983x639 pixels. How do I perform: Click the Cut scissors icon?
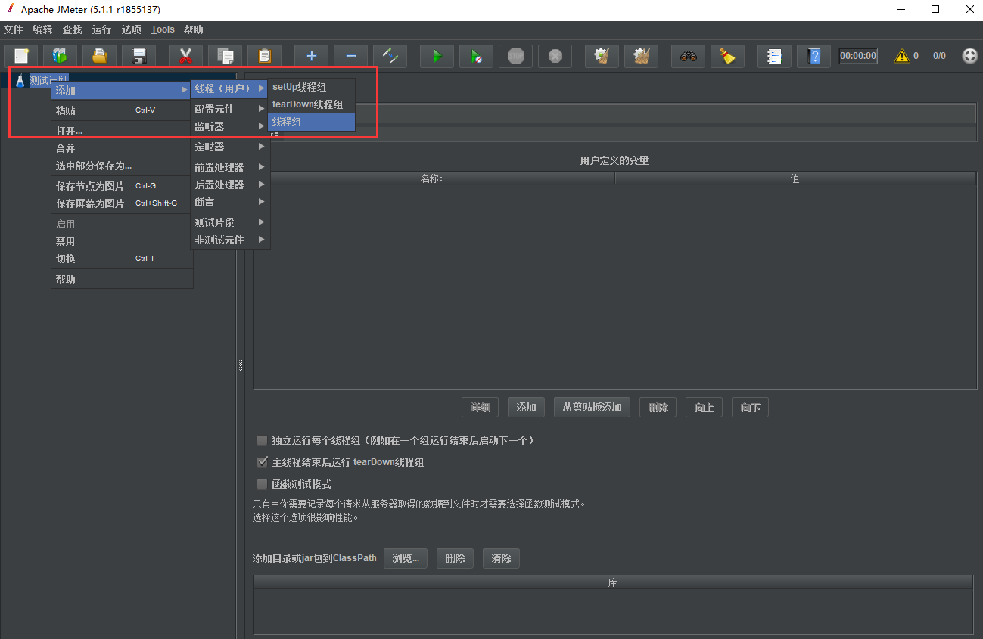click(185, 56)
